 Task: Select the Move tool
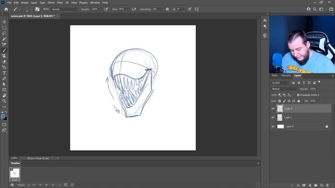tap(4, 22)
